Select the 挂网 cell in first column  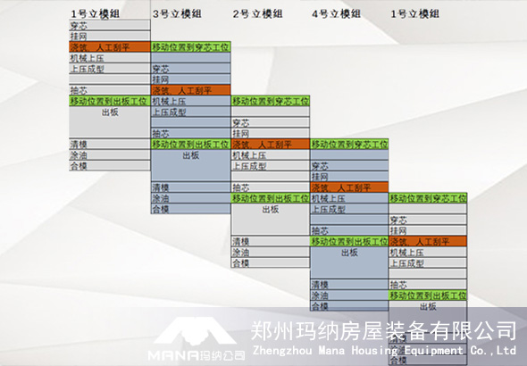110,36
